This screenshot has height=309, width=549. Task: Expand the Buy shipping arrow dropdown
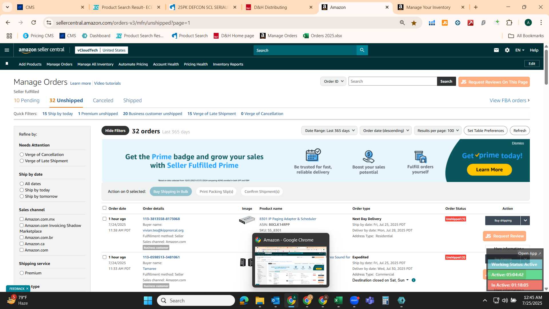(x=525, y=220)
